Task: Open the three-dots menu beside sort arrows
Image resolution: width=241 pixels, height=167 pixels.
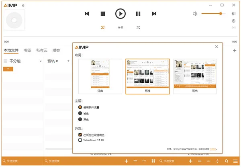Action: (208, 161)
